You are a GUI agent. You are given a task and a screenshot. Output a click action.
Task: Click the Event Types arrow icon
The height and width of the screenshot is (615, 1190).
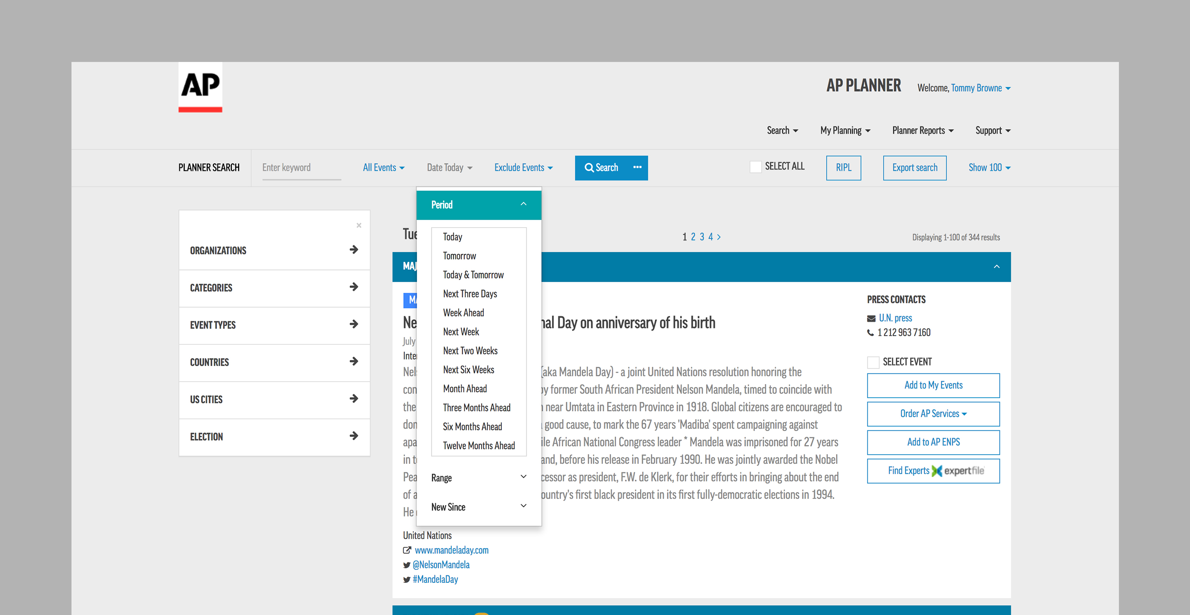pyautogui.click(x=354, y=324)
